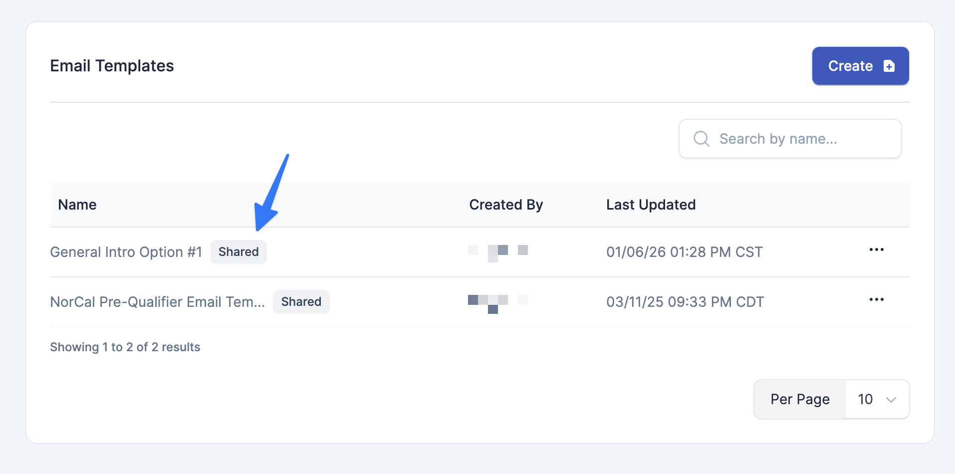Image resolution: width=955 pixels, height=474 pixels.
Task: Sort the table by the Name column
Action: click(x=77, y=205)
